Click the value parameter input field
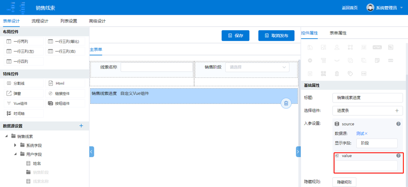This screenshot has height=187, width=408. 366,166
